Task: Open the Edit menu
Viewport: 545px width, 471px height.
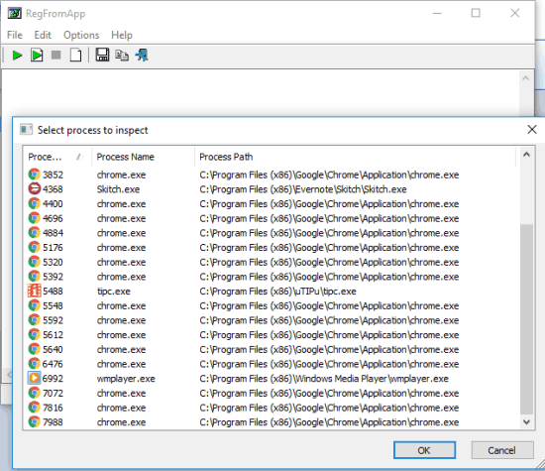Action: (43, 35)
